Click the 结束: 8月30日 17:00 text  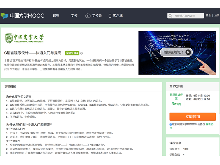point(198,99)
